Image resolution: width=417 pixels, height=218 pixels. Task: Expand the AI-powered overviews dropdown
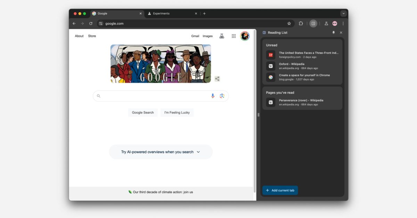pos(198,152)
